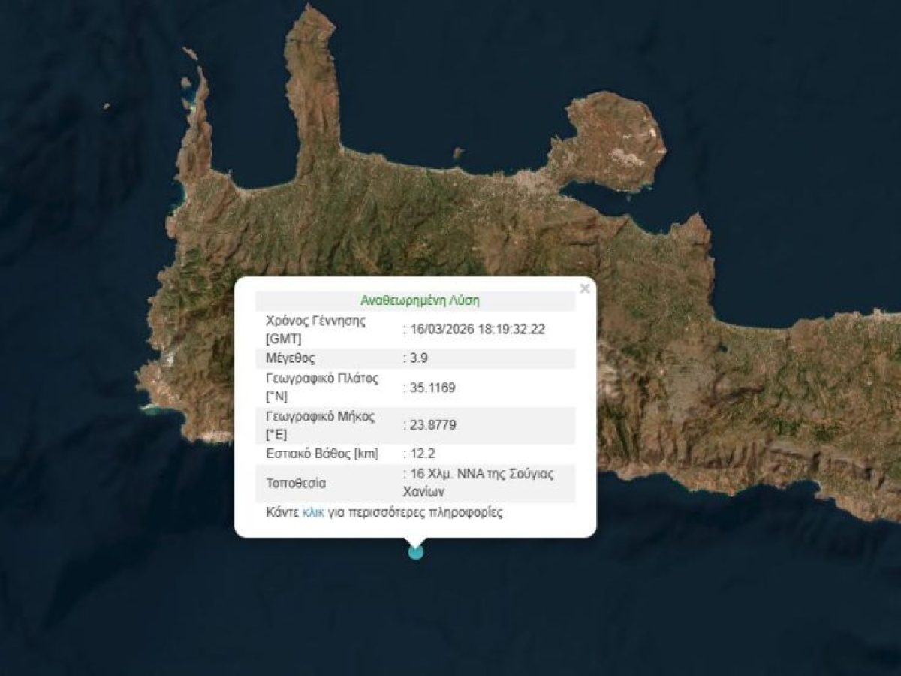Click the 'Εστιακό Βάθος [km]' label
The width and height of the screenshot is (901, 676).
point(322,454)
